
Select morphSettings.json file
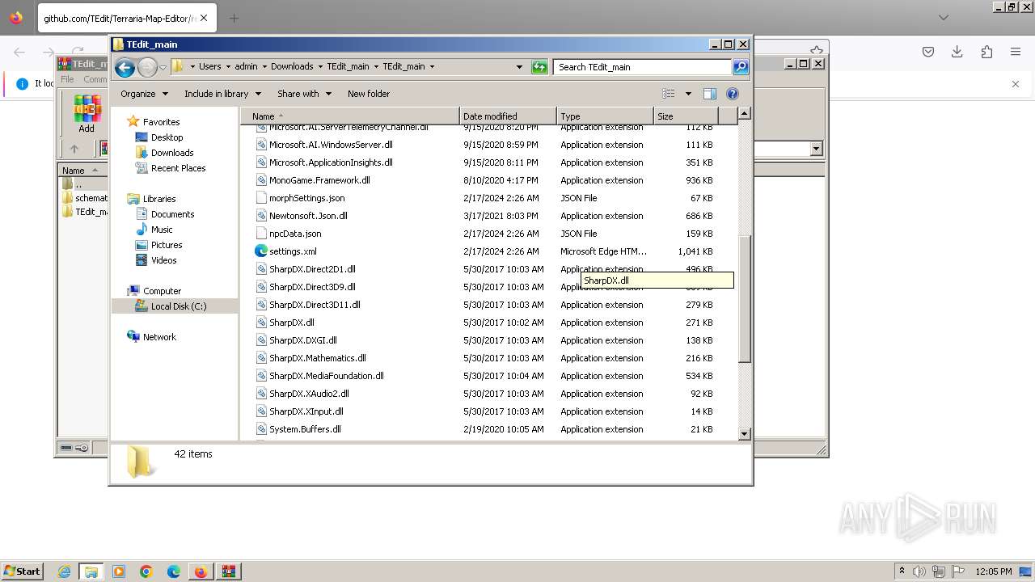pyautogui.click(x=306, y=198)
